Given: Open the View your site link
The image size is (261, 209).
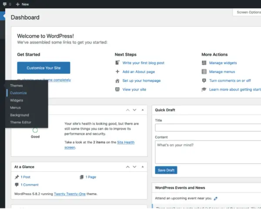Looking at the screenshot, I should tap(134, 90).
